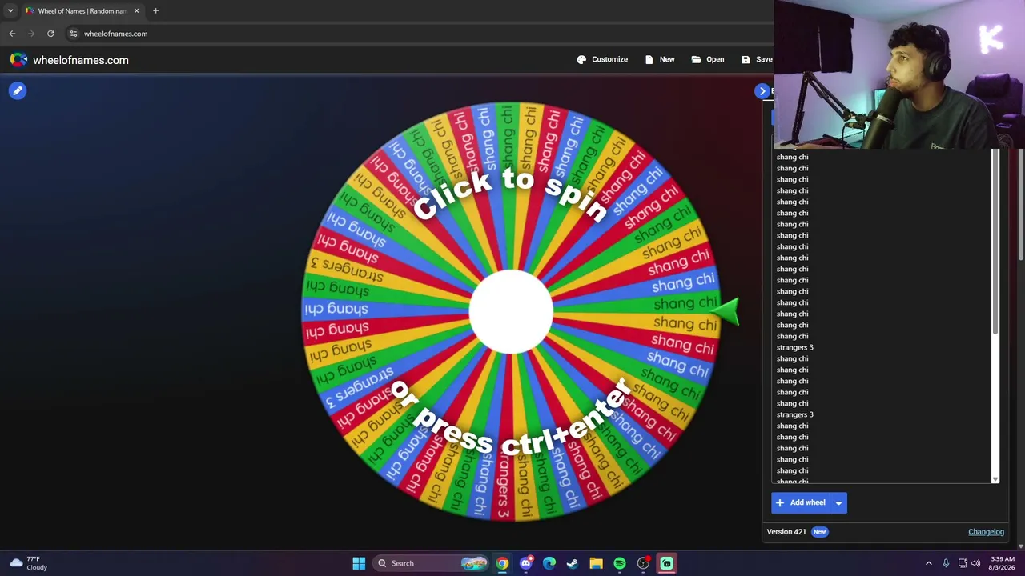Image resolution: width=1025 pixels, height=576 pixels.
Task: Open the Customize palette option
Action: coord(602,59)
